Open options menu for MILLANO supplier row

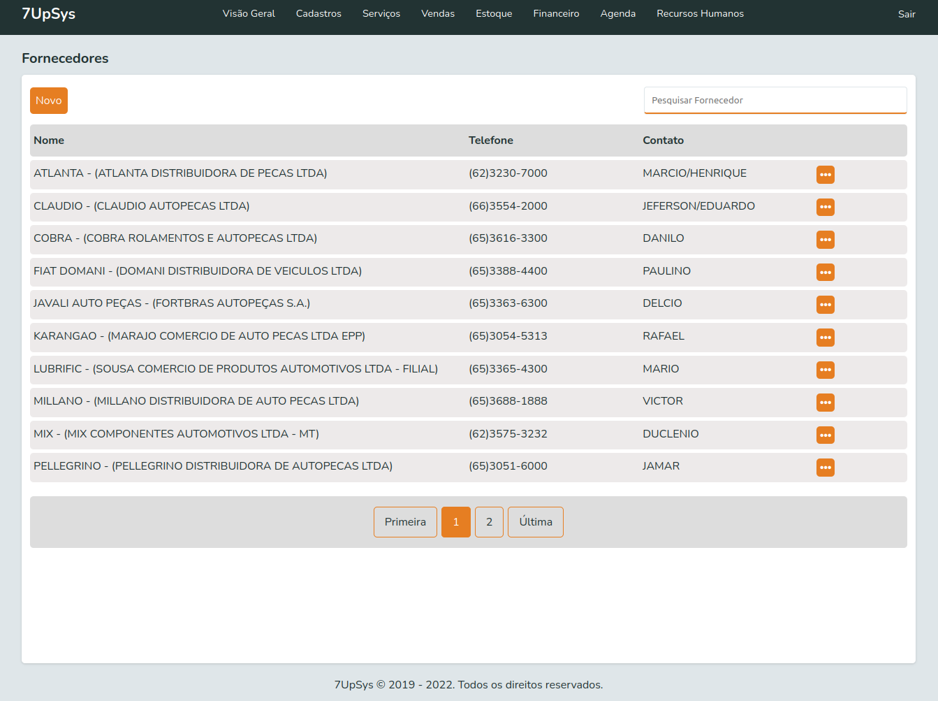(826, 403)
